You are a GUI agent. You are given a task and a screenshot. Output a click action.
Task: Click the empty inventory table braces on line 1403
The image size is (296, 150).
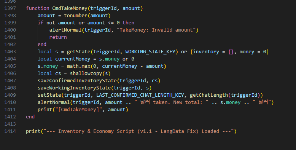[x=231, y=52]
